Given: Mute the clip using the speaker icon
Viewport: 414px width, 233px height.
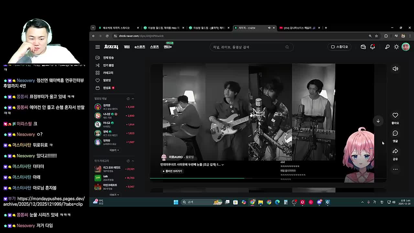Looking at the screenshot, I should 395,69.
